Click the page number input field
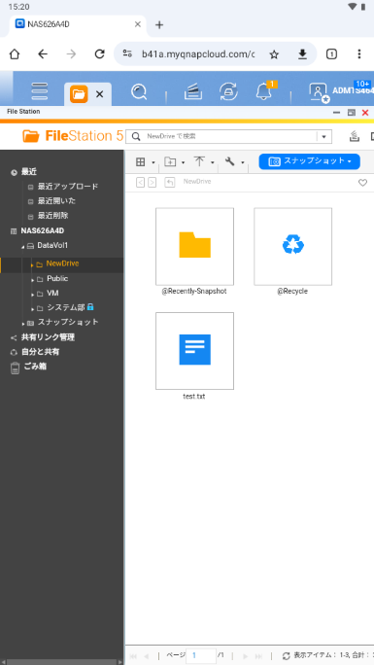Viewport: 374px width, 665px height. pos(201,655)
